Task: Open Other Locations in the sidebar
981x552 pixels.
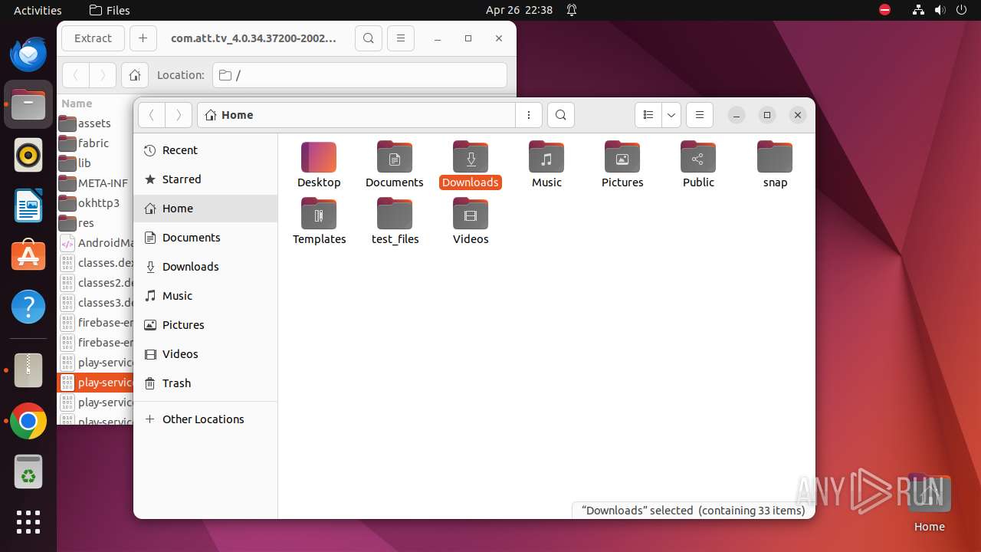Action: 205,419
